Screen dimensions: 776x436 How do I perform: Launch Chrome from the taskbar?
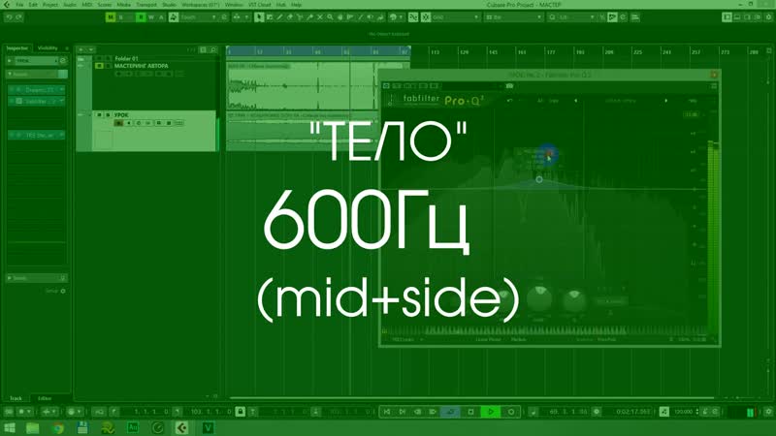(58, 427)
